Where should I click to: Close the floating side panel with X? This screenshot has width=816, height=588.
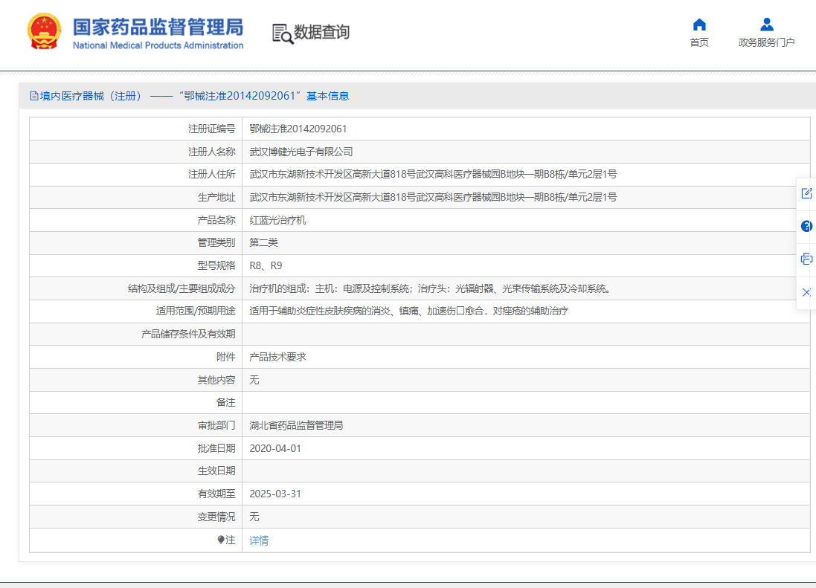point(806,292)
